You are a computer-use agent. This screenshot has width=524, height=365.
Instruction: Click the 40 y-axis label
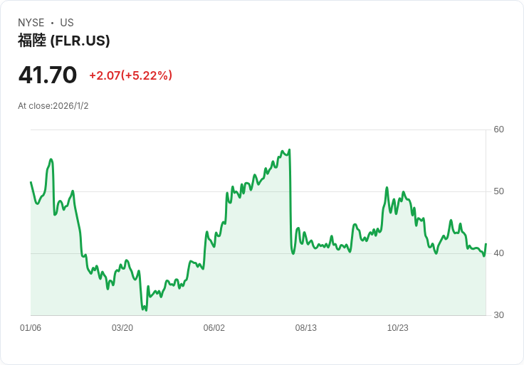click(498, 253)
